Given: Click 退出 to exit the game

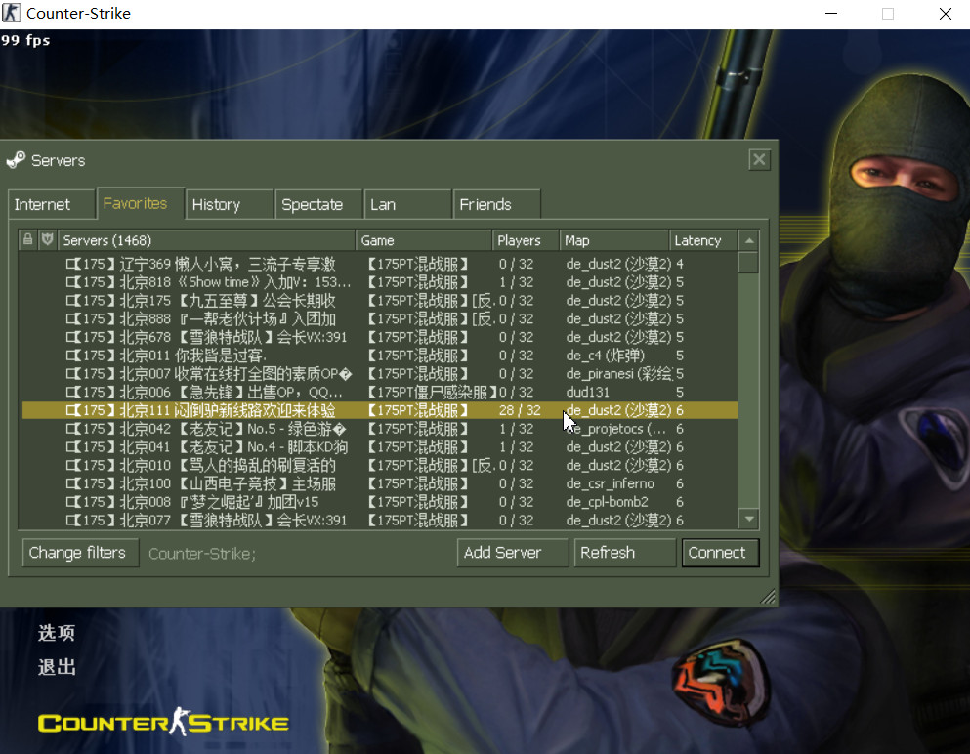Looking at the screenshot, I should pyautogui.click(x=56, y=667).
